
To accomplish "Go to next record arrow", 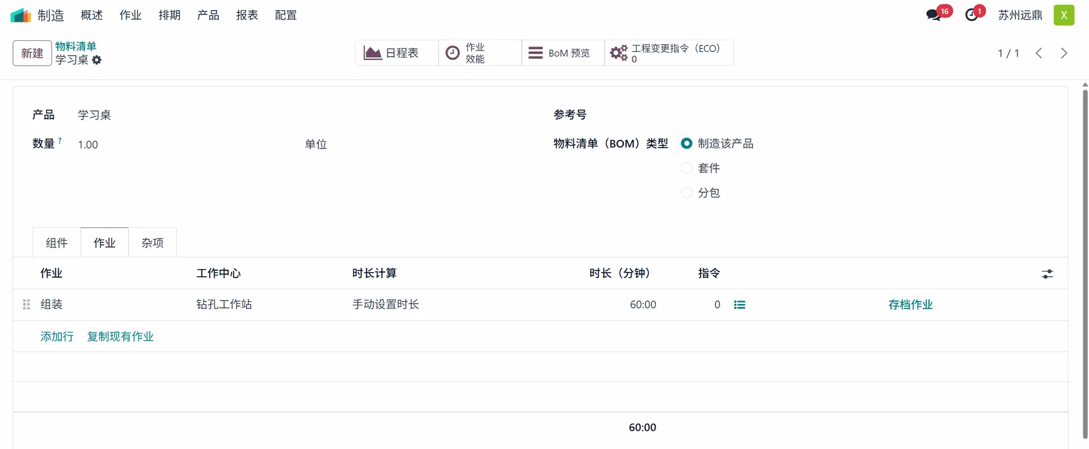I will [1064, 53].
